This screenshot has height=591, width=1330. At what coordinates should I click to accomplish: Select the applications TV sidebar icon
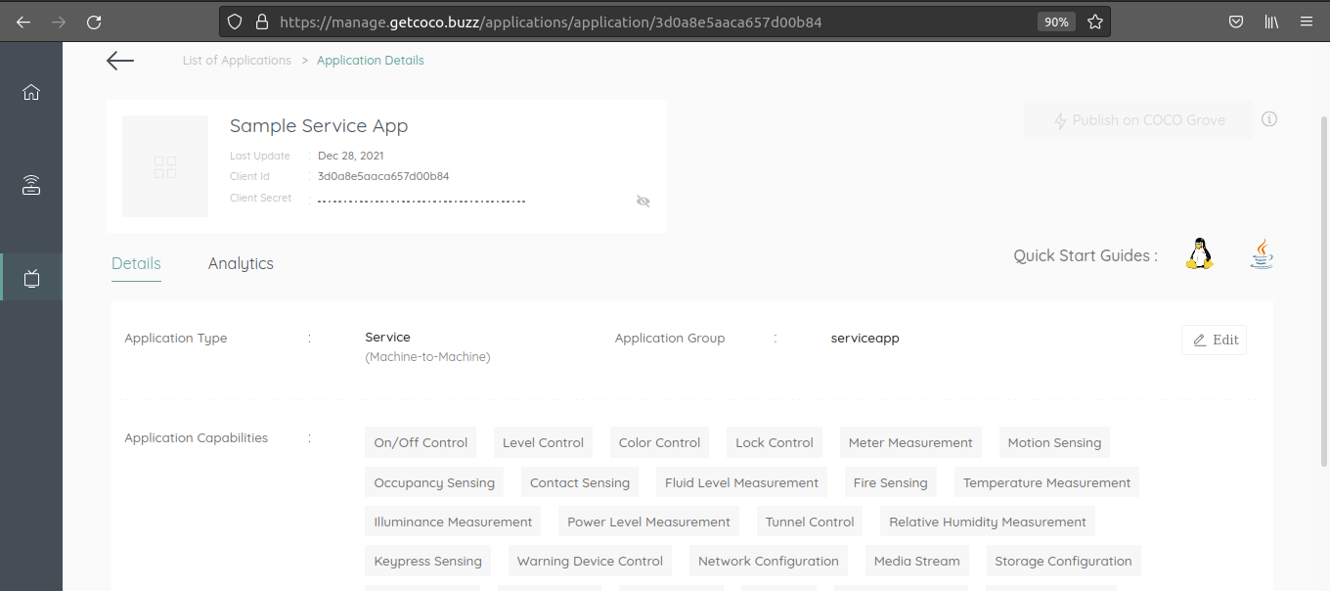coord(31,278)
